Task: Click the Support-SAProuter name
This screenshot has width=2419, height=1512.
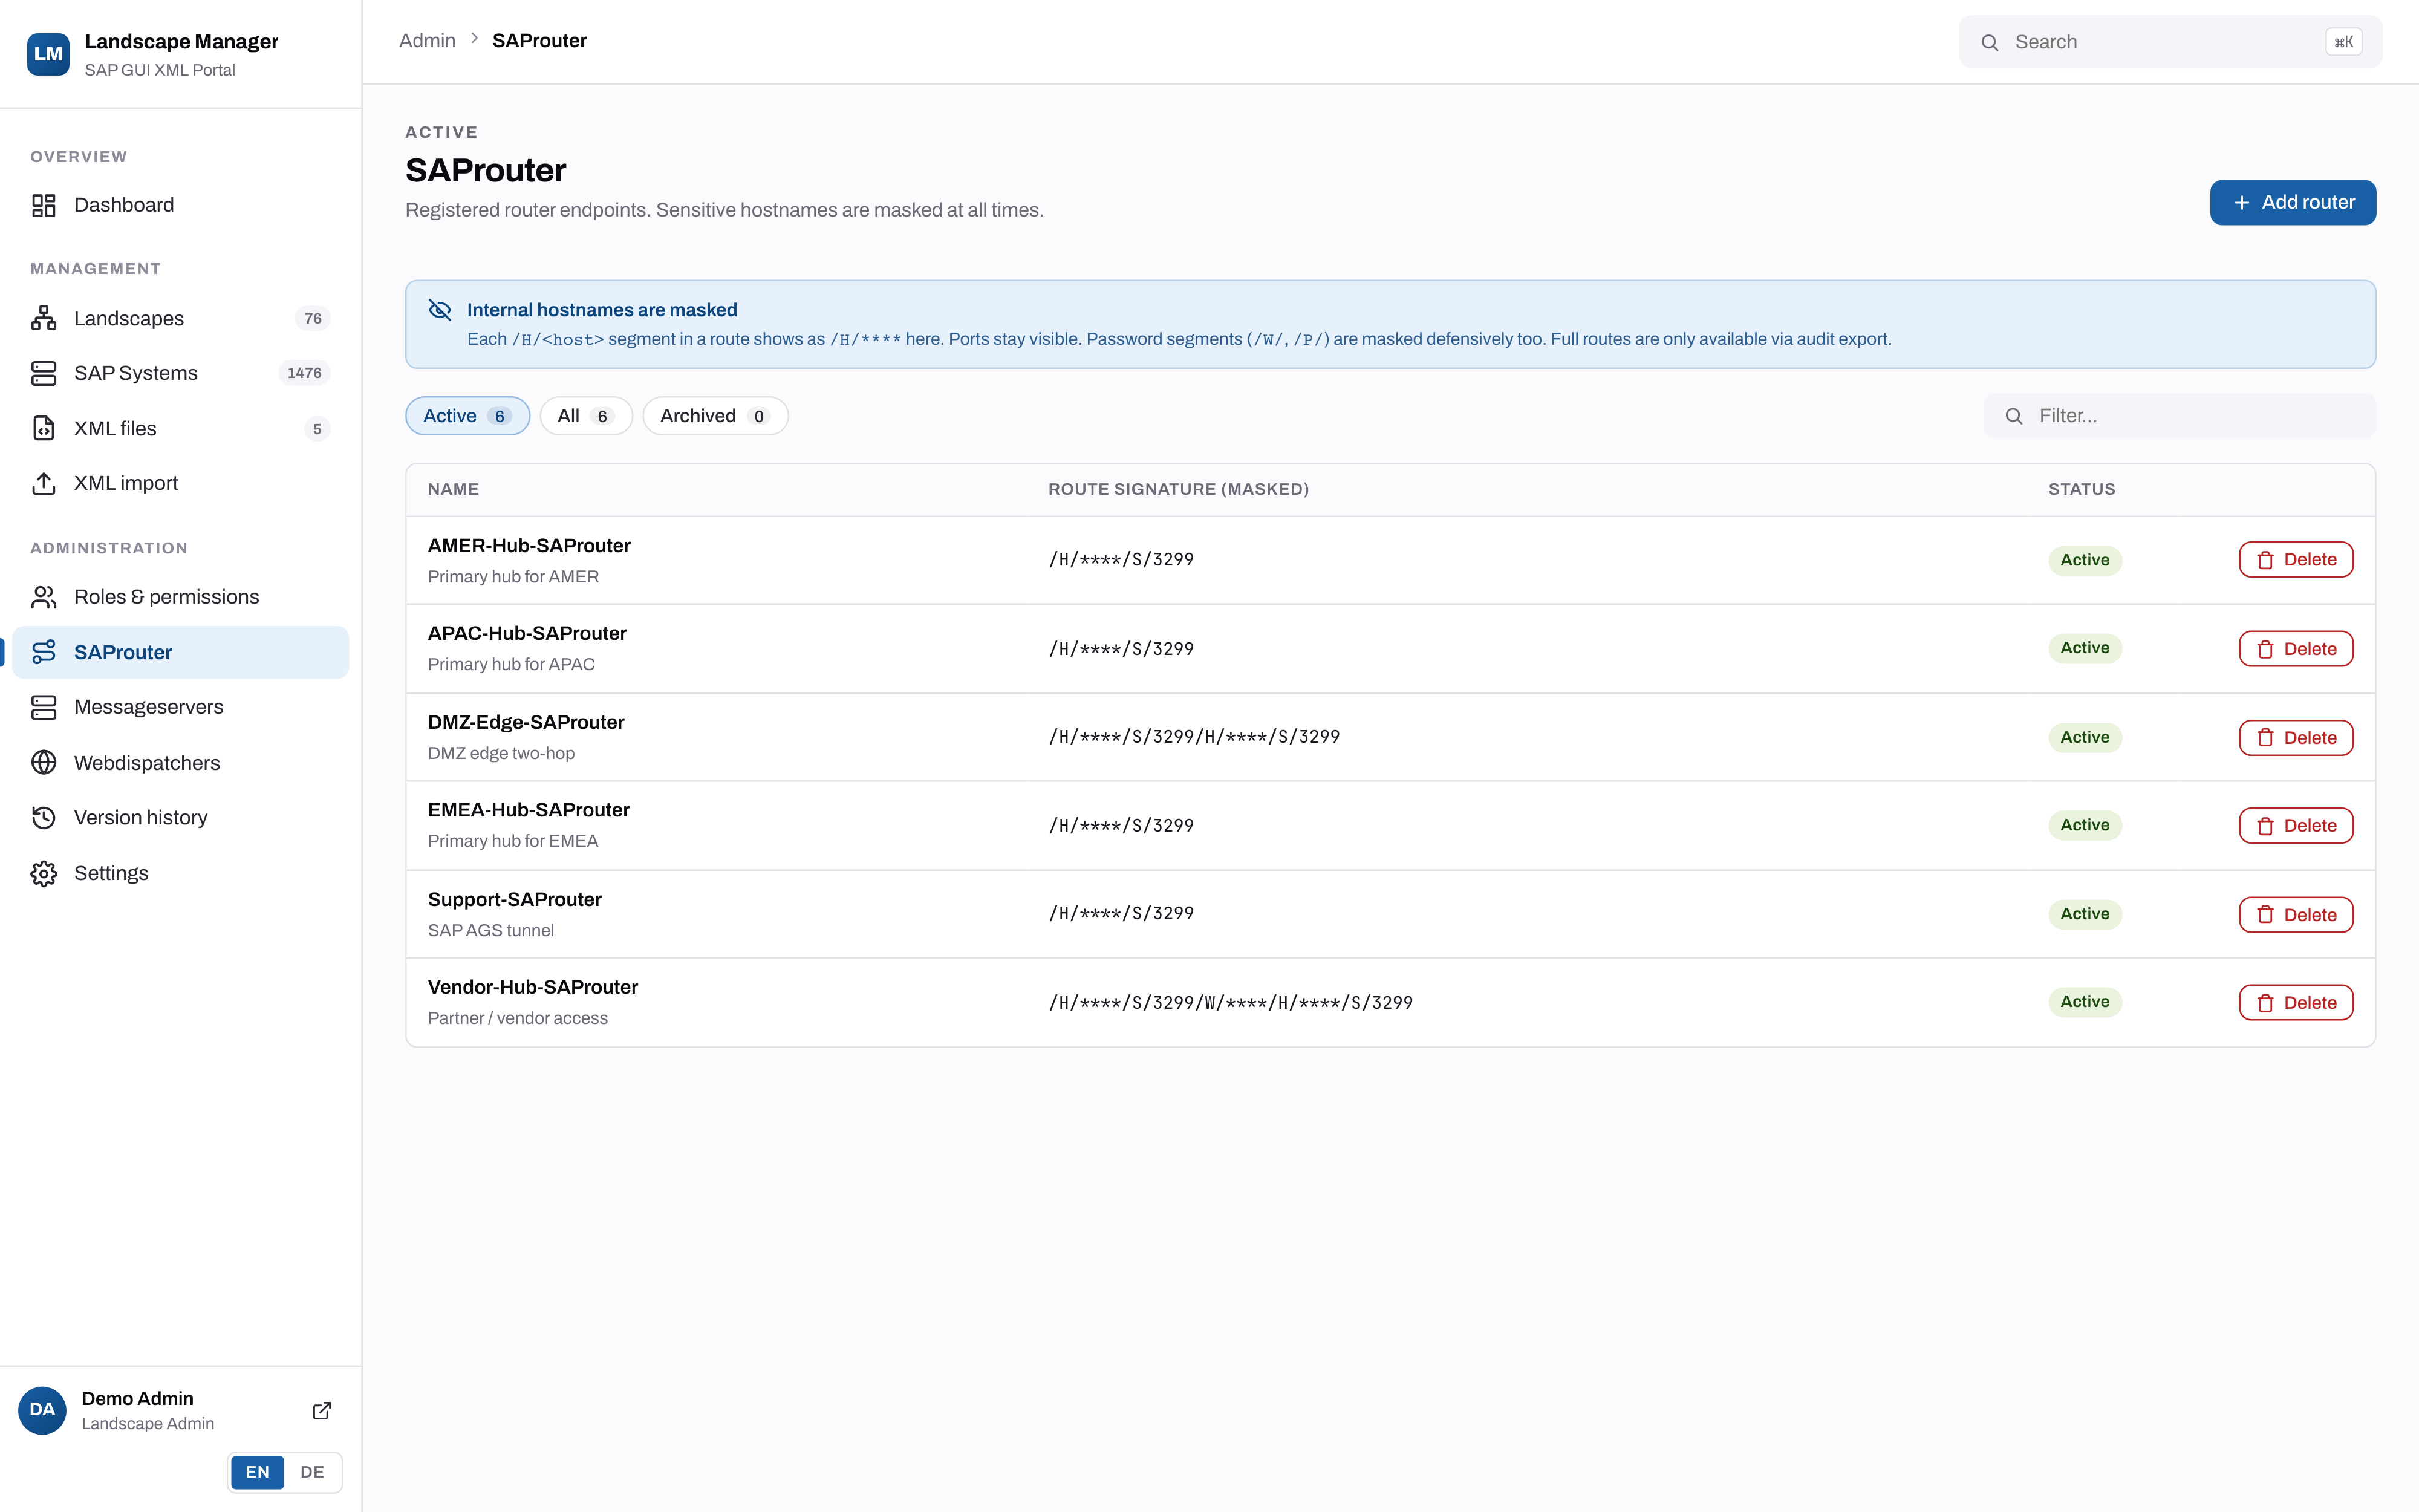Action: point(515,899)
